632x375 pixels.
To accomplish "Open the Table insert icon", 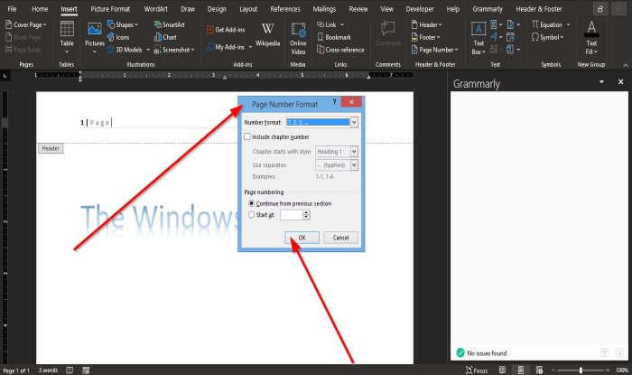I will pyautogui.click(x=67, y=30).
